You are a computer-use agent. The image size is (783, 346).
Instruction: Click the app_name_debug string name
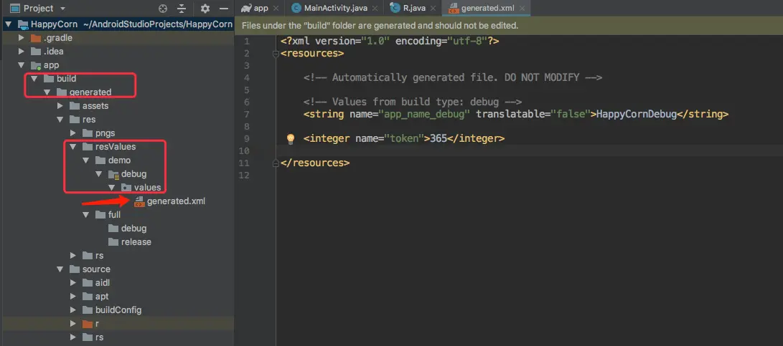(425, 114)
